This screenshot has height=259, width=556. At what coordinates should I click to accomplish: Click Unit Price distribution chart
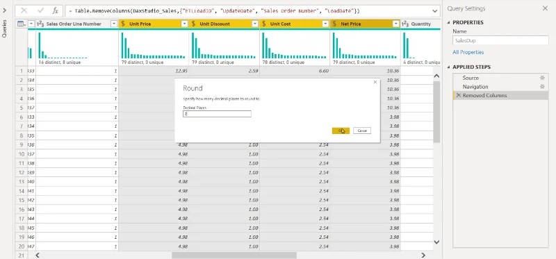[153, 45]
